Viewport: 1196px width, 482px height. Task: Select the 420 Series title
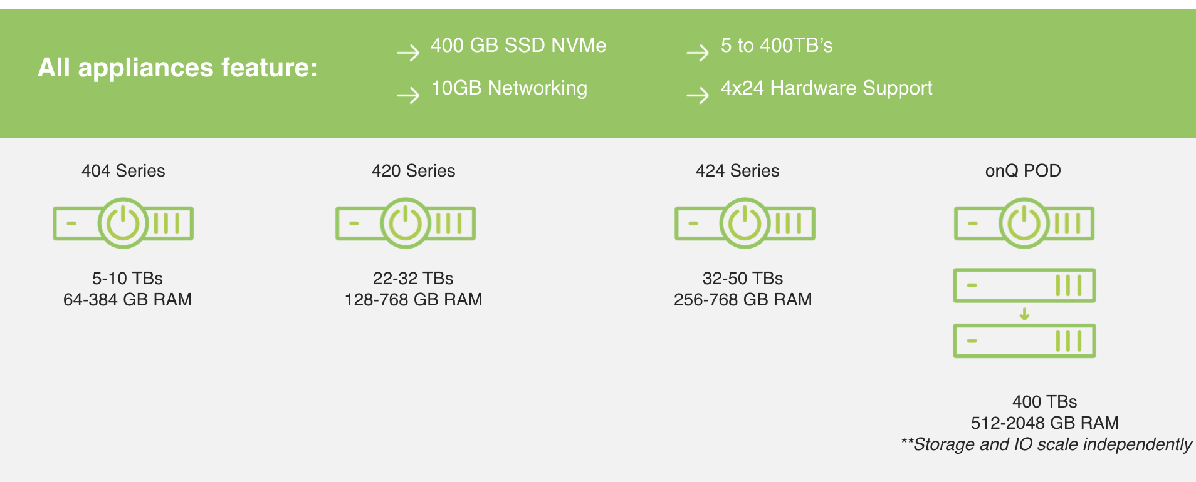[x=413, y=171]
